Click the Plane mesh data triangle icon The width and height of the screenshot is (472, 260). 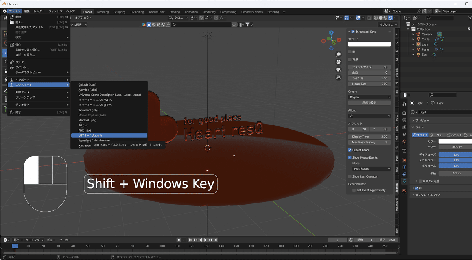[x=442, y=49]
